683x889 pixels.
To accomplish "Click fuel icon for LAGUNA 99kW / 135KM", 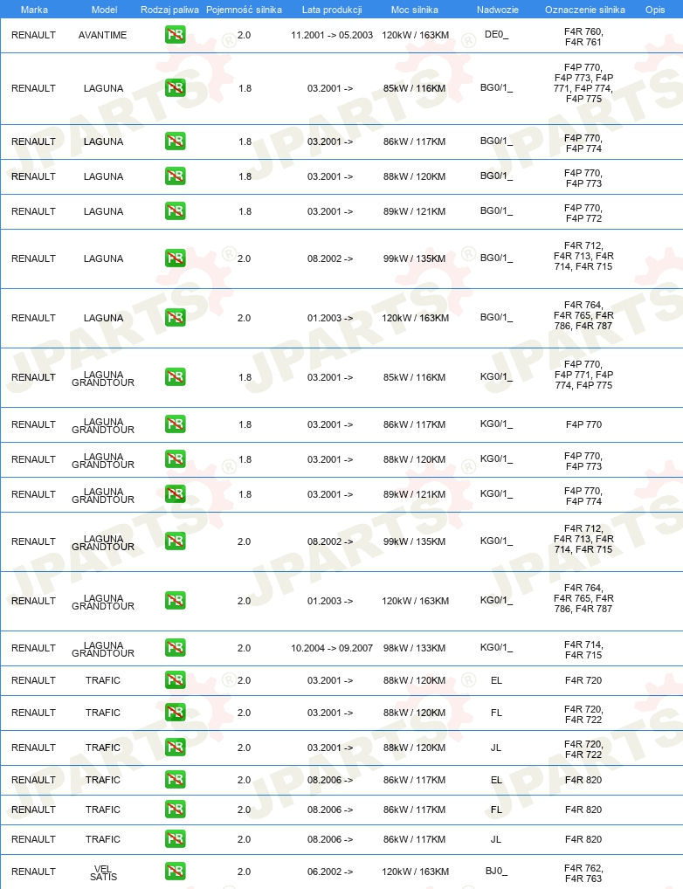I will pyautogui.click(x=176, y=258).
